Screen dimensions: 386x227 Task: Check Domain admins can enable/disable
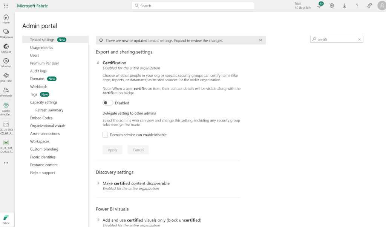click(x=106, y=135)
